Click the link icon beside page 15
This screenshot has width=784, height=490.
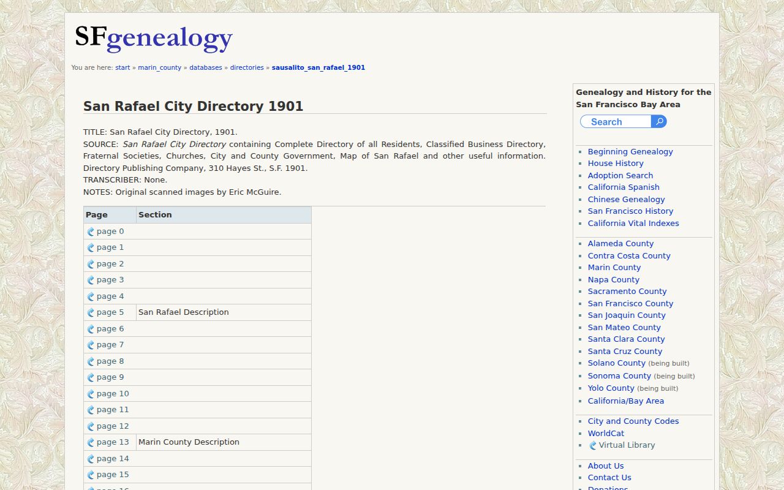[x=91, y=475]
